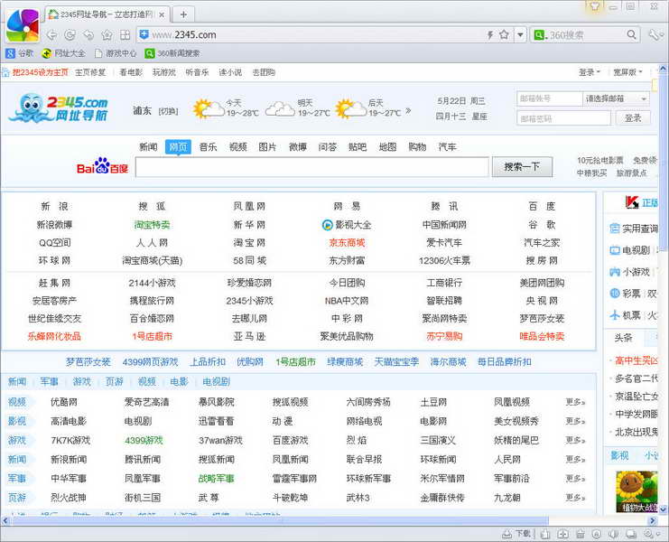Image resolution: width=669 pixels, height=542 pixels.
Task: Click the 搜索一下 search button
Action: pos(522,166)
